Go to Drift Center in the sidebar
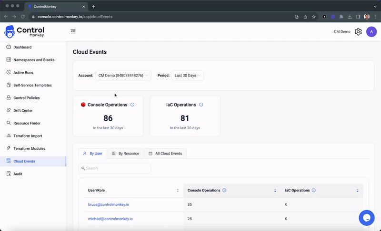This screenshot has height=231, width=381. pyautogui.click(x=23, y=110)
